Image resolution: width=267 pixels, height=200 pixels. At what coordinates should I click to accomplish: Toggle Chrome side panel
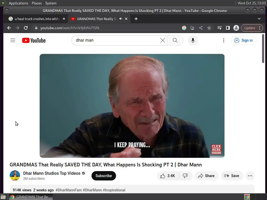[228, 28]
